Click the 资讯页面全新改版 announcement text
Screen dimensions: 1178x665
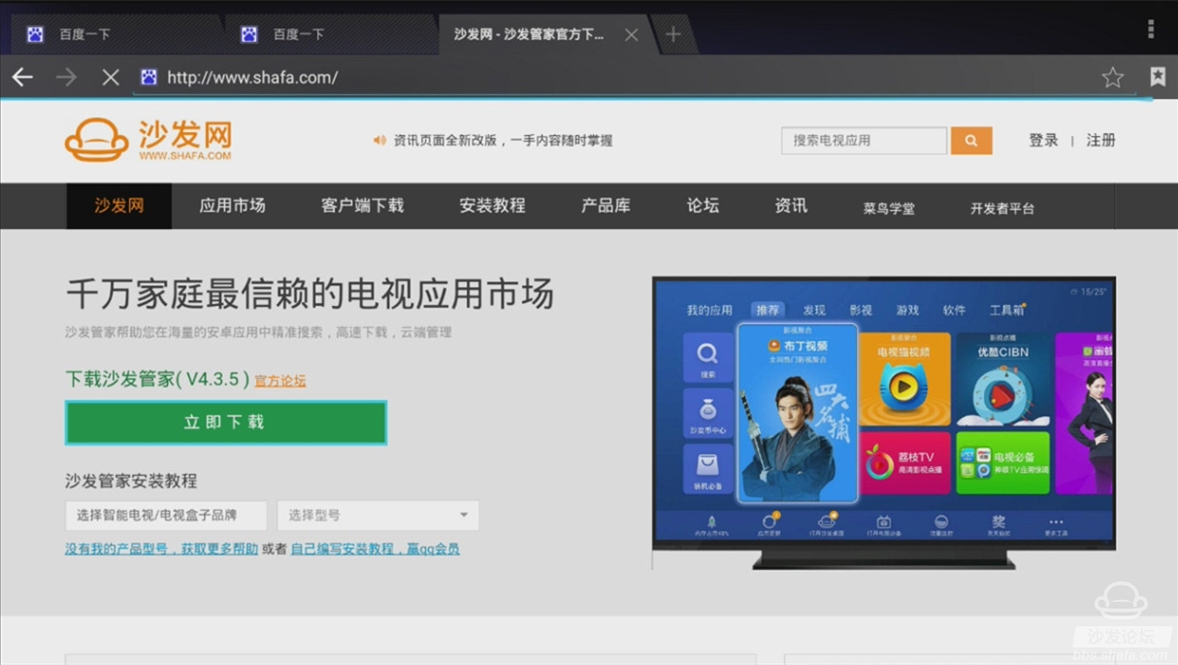(503, 140)
